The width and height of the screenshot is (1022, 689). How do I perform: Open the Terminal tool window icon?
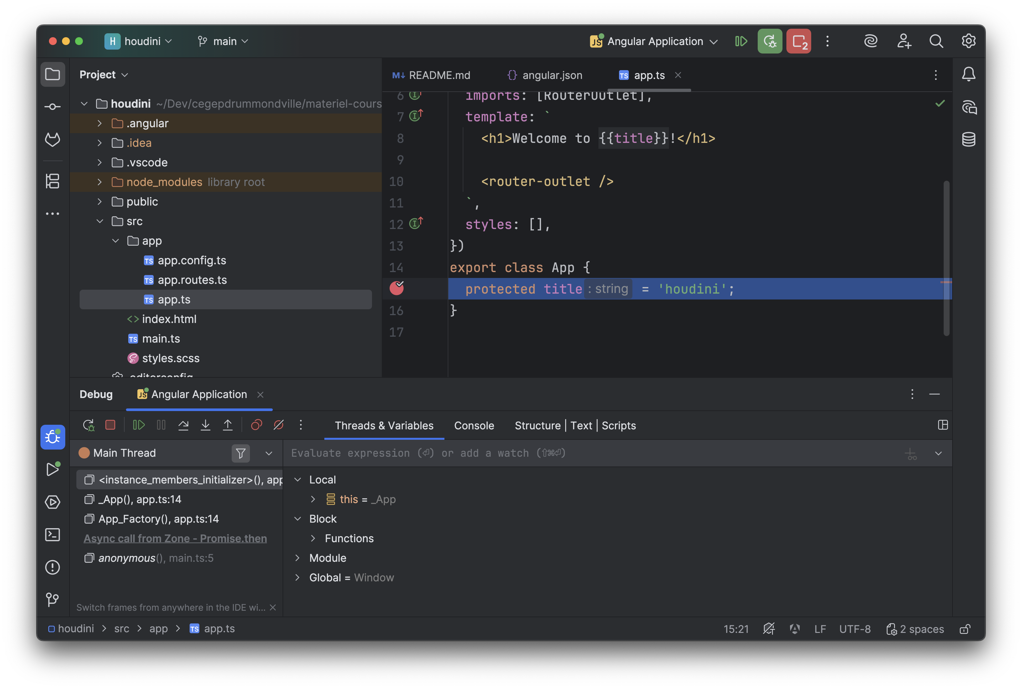point(52,534)
